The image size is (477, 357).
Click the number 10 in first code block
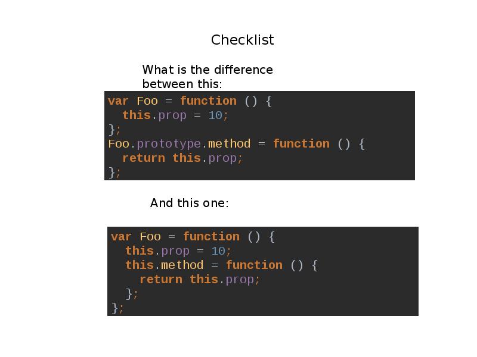pyautogui.click(x=215, y=115)
